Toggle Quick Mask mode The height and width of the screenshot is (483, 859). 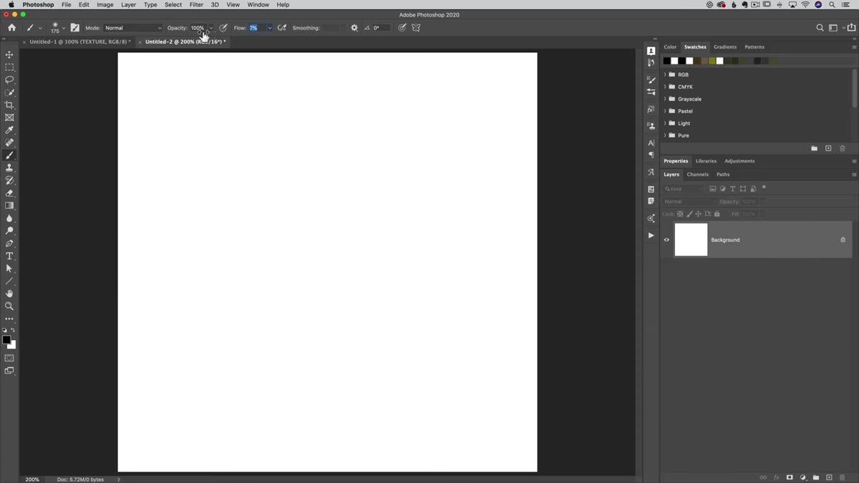[x=9, y=358]
